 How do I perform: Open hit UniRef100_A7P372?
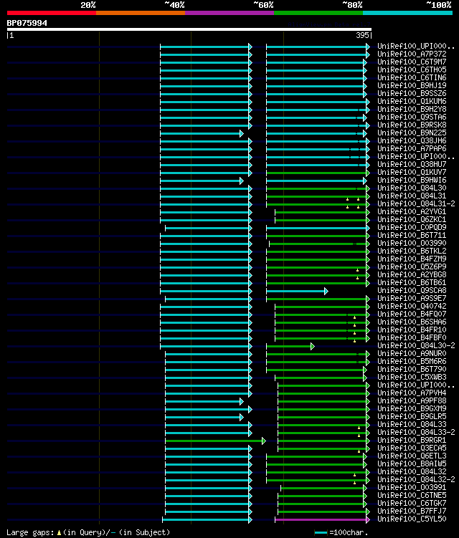click(x=412, y=54)
